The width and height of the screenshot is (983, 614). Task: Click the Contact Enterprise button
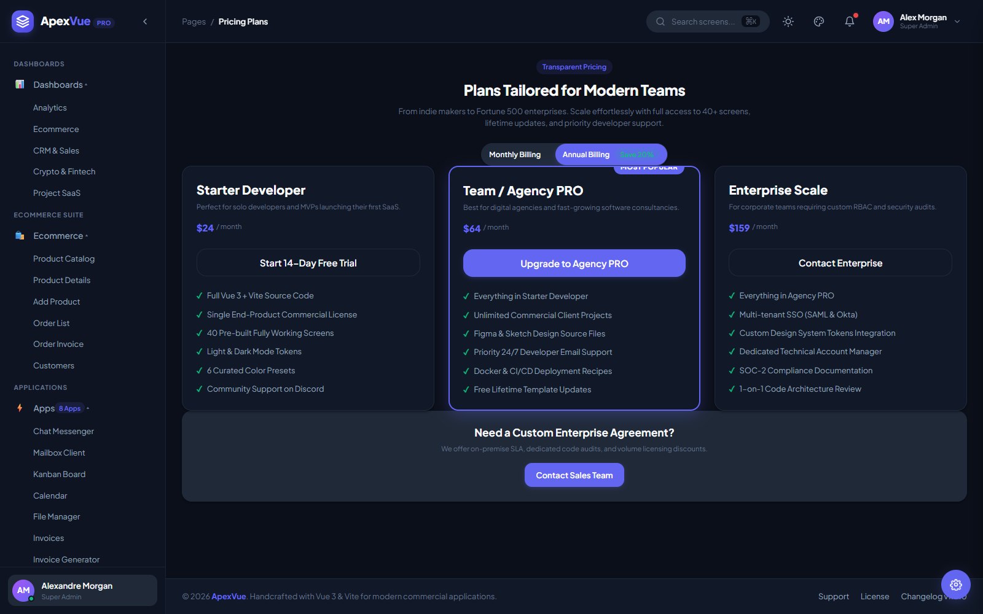click(840, 263)
